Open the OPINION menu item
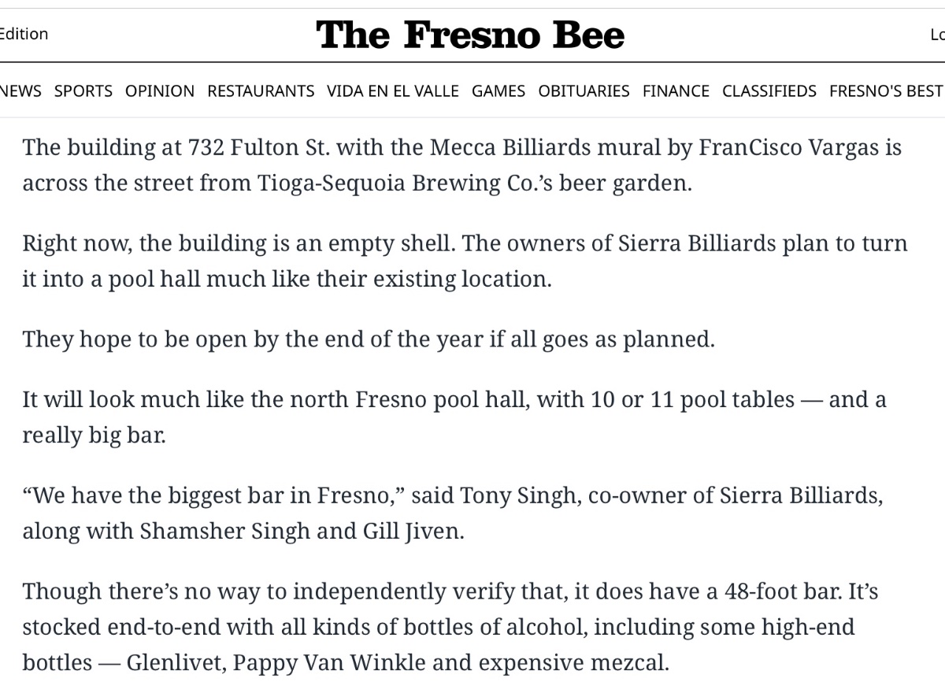This screenshot has height=682, width=945. click(160, 91)
